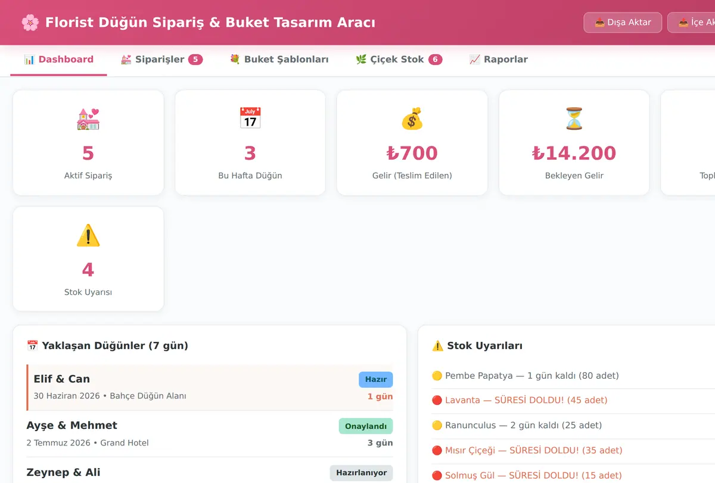Click the money bag icon on Gelir card

point(412,119)
